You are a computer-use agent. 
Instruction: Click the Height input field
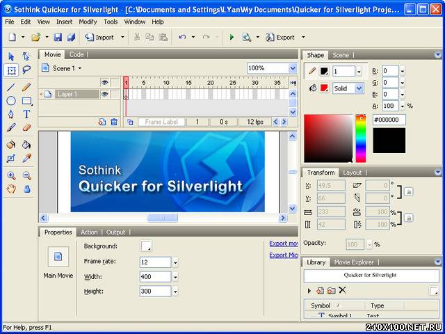[155, 291]
